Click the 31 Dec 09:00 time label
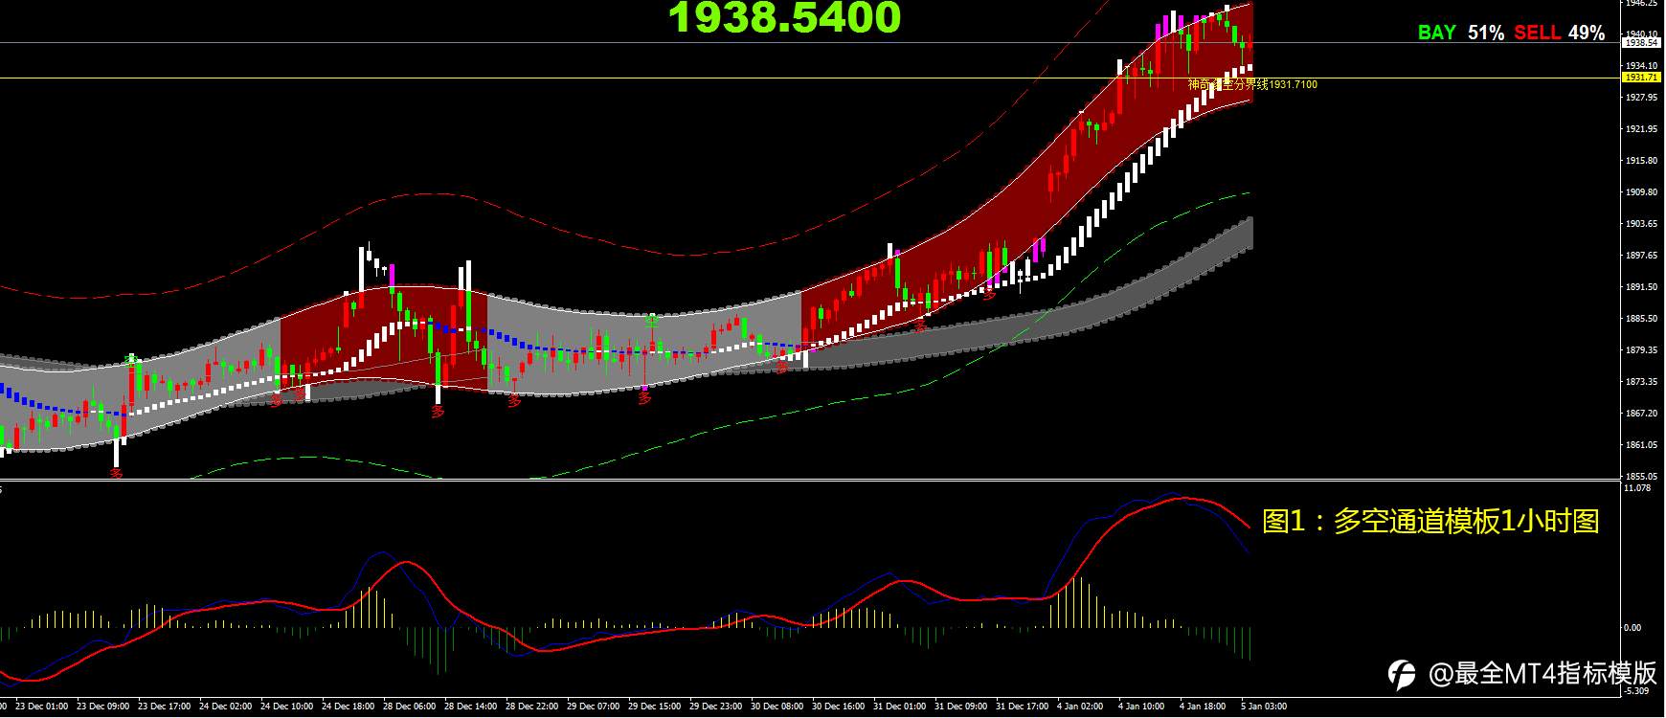Screen dimensions: 1666x718 pos(961,707)
